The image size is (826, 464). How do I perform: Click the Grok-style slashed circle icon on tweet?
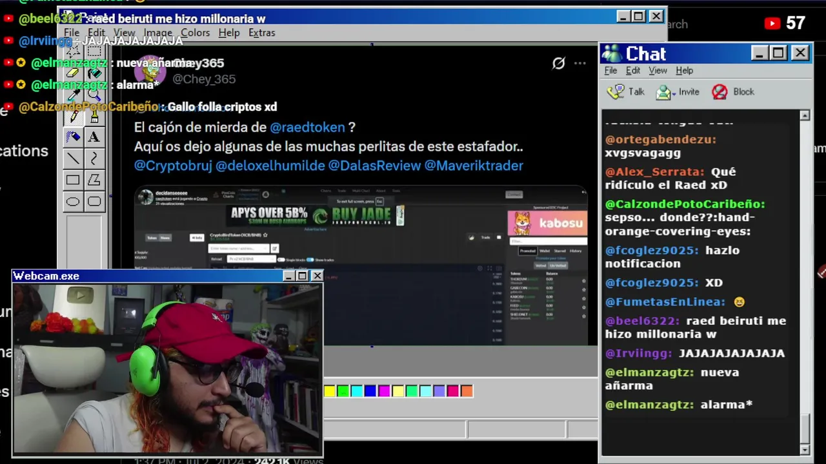coord(558,63)
